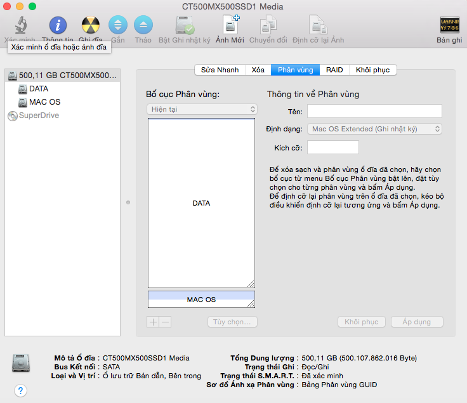The width and height of the screenshot is (467, 403).
Task: Click the Xác minh microscope icon
Action: tap(21, 25)
